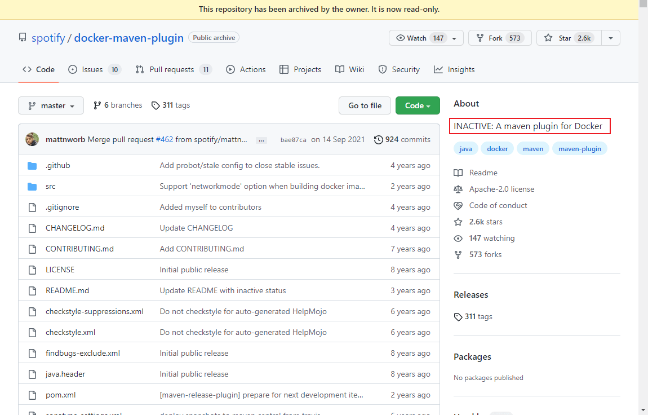This screenshot has height=415, width=648.
Task: Open the Fork count 573
Action: [x=514, y=38]
